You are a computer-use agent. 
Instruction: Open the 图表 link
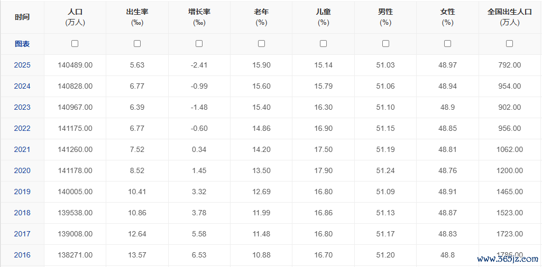tap(22, 44)
